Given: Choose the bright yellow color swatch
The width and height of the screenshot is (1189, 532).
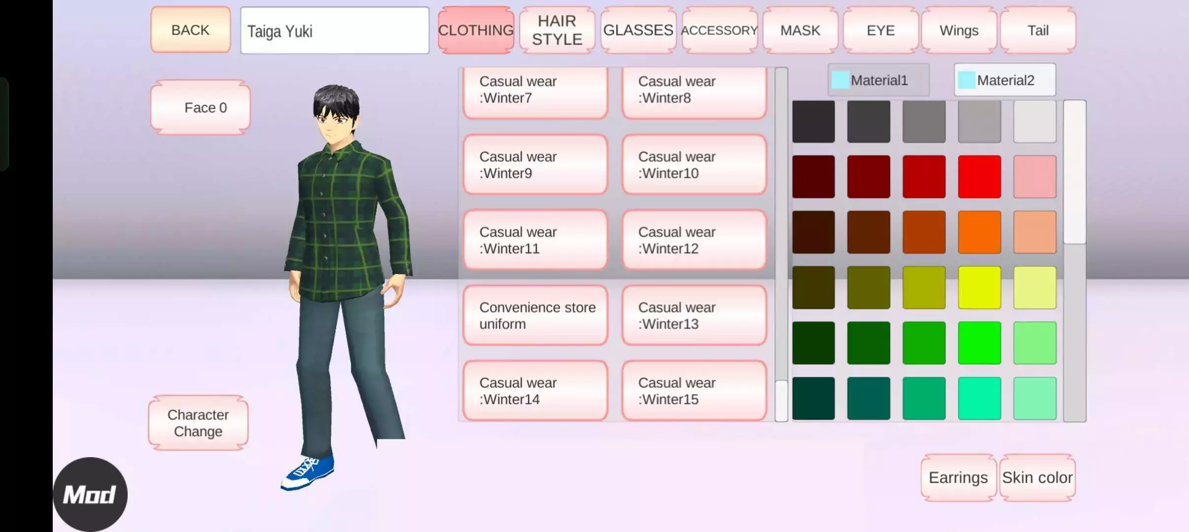Looking at the screenshot, I should coord(979,287).
